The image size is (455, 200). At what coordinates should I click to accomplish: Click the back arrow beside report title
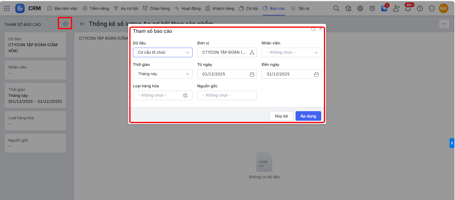83,24
